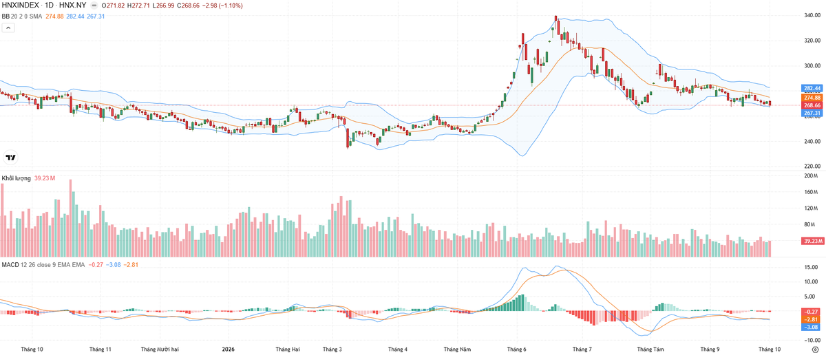This screenshot has width=826, height=353.
Task: Click the Tháng 9 time axis label
Action: (x=710, y=349)
